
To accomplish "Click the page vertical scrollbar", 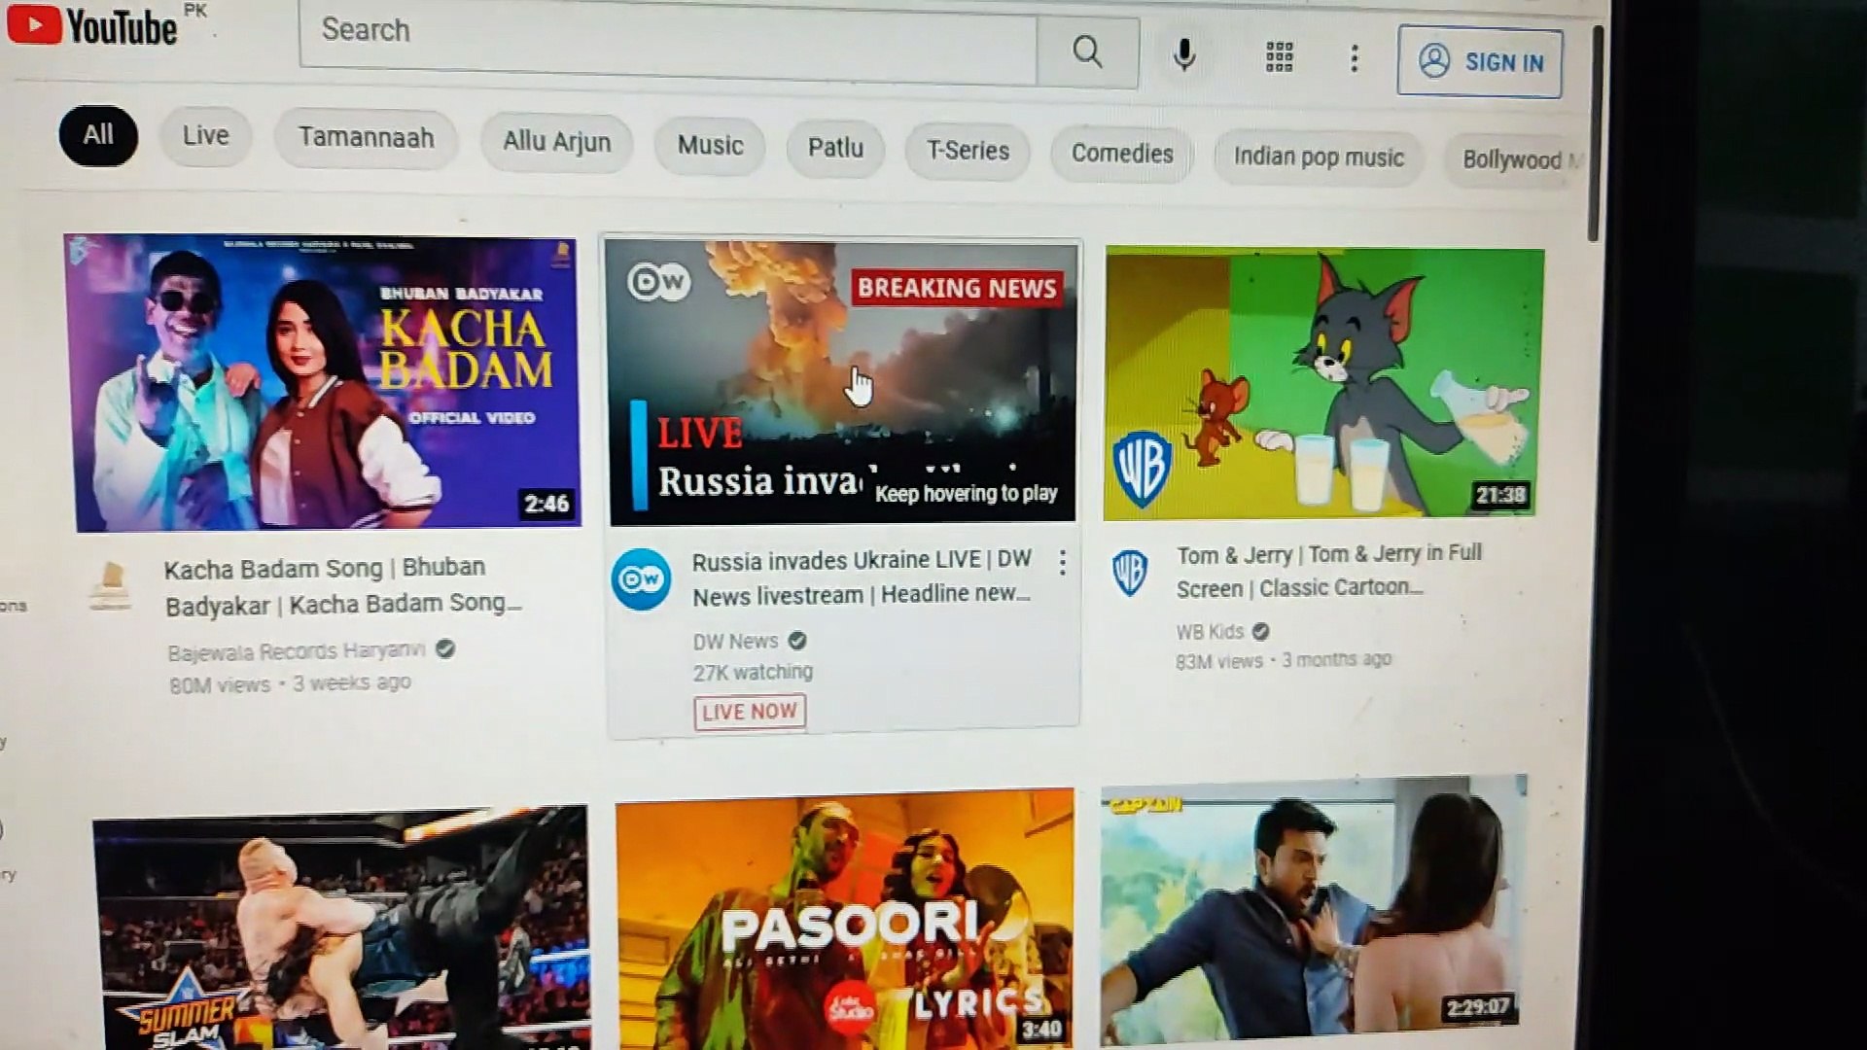I will pyautogui.click(x=1594, y=134).
